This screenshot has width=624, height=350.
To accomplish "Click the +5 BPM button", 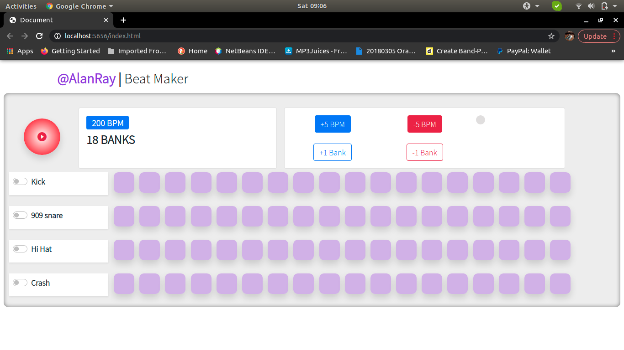I will [333, 124].
